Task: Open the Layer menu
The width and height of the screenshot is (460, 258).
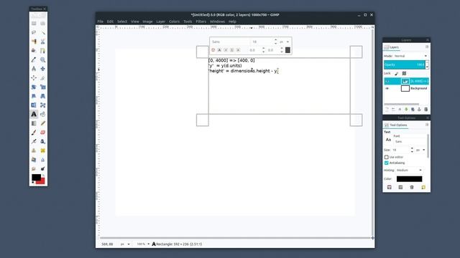Action: 160,21
